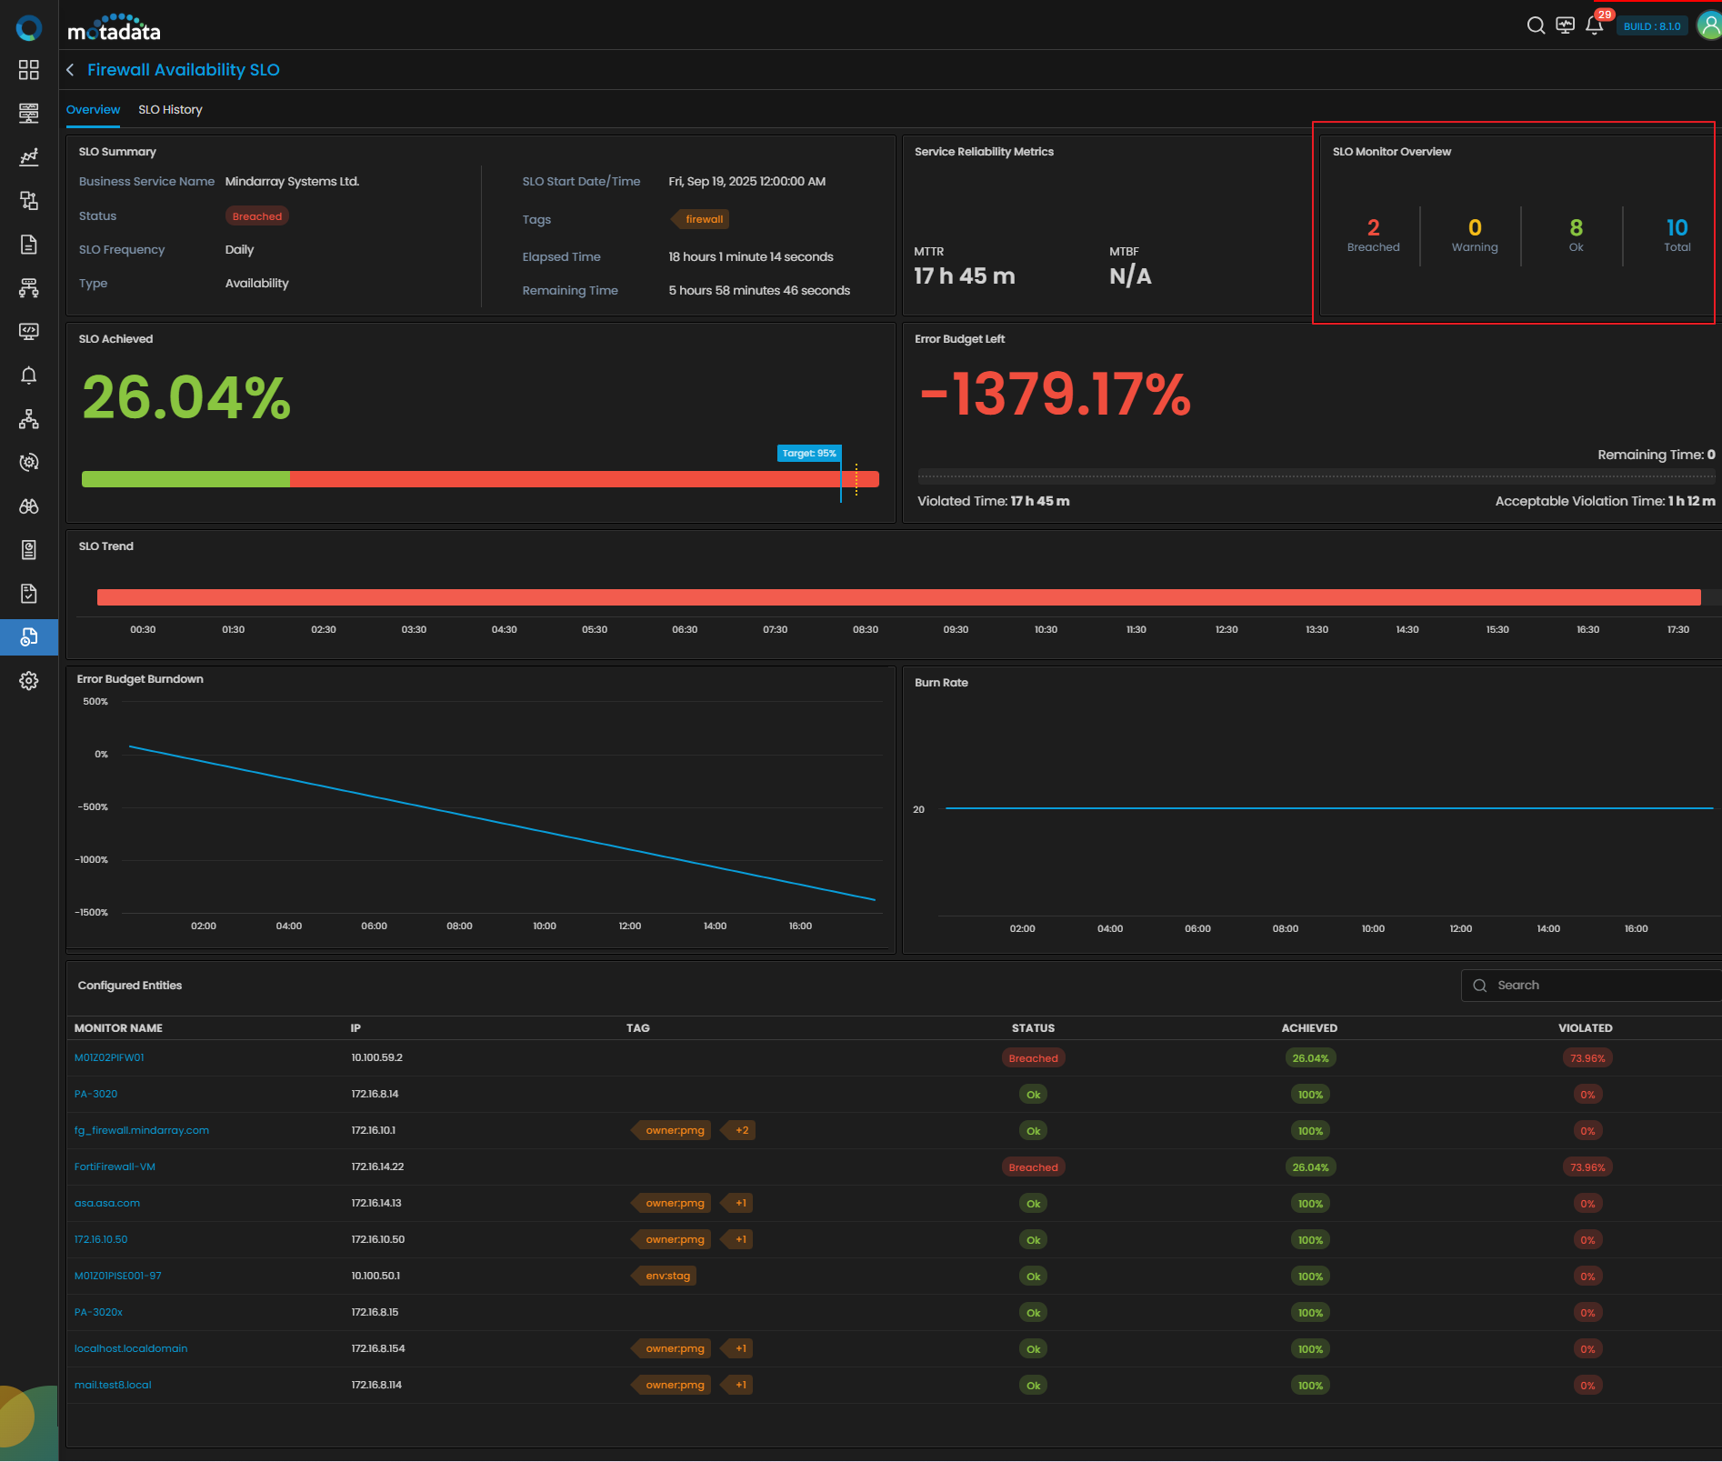Screen dimensions: 1722x1462
Task: Open the FortiFirewall-VM monitor link
Action: click(x=115, y=1167)
